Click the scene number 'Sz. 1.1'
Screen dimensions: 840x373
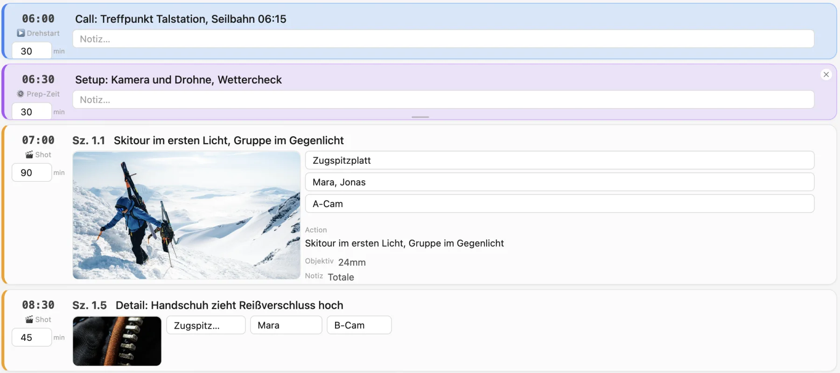coord(89,140)
